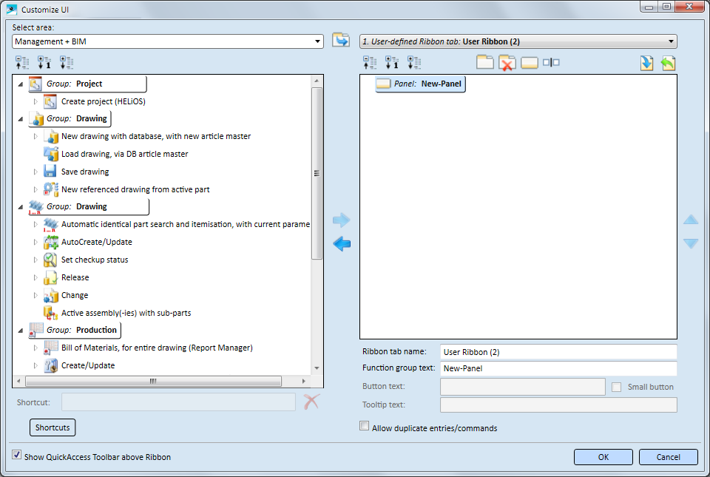Viewport: 710px width, 477px height.
Task: Toggle the Small button checkbox
Action: coord(616,387)
